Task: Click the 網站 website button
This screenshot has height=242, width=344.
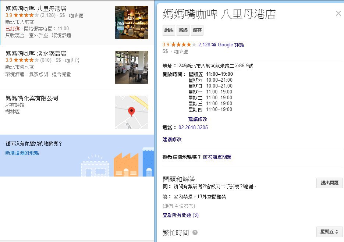Action: 169,30
